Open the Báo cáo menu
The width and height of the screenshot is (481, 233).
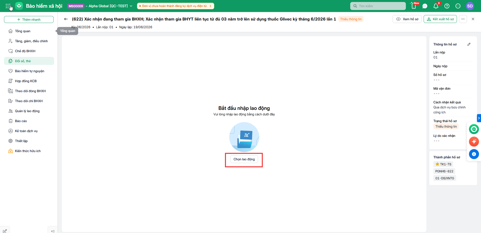[x=29, y=121]
